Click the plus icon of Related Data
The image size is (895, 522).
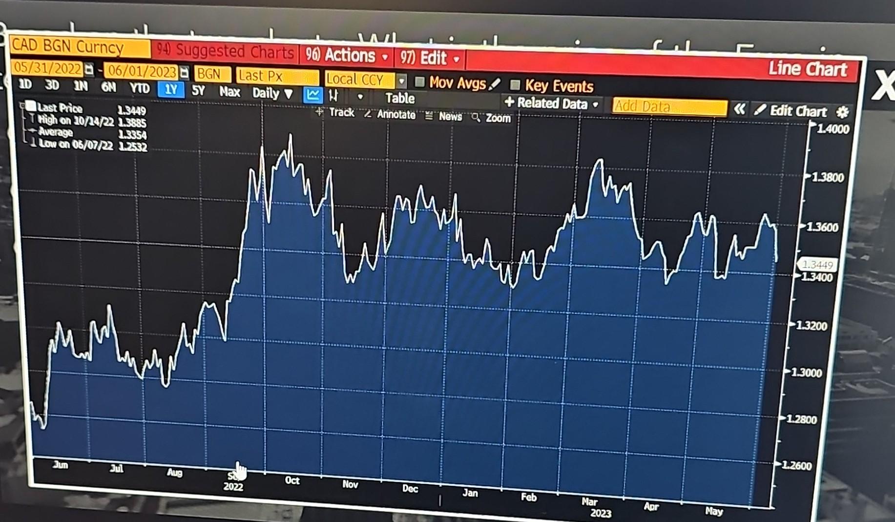(509, 102)
